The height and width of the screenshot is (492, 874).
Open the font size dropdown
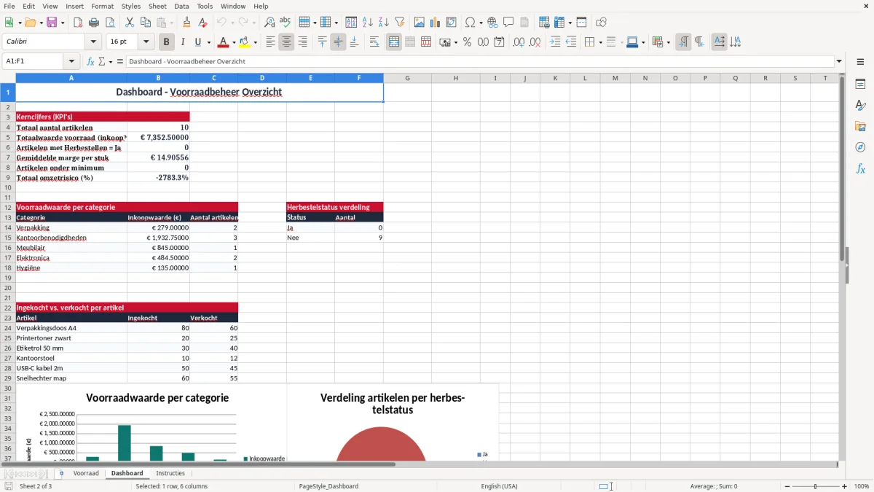click(x=146, y=42)
